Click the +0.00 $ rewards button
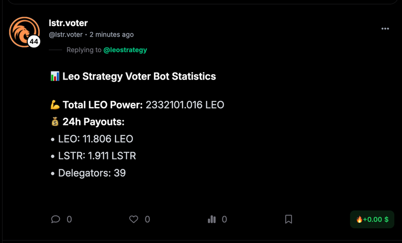The height and width of the screenshot is (243, 402). point(372,219)
